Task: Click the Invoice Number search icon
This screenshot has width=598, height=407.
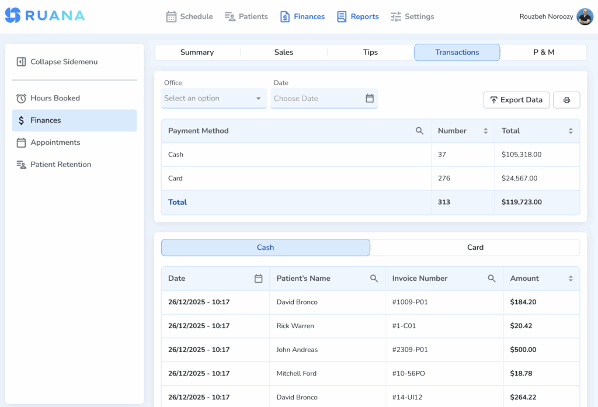Action: tap(491, 279)
